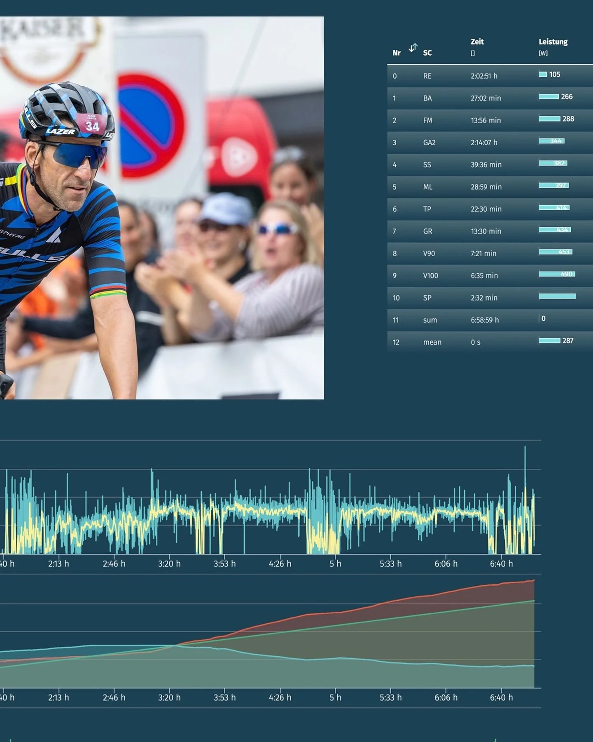The image size is (593, 742).
Task: Click the power bar labeled 382
Action: (553, 163)
